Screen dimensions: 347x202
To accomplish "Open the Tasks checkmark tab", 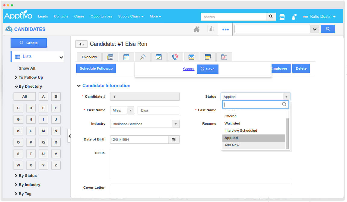I will [x=159, y=57].
